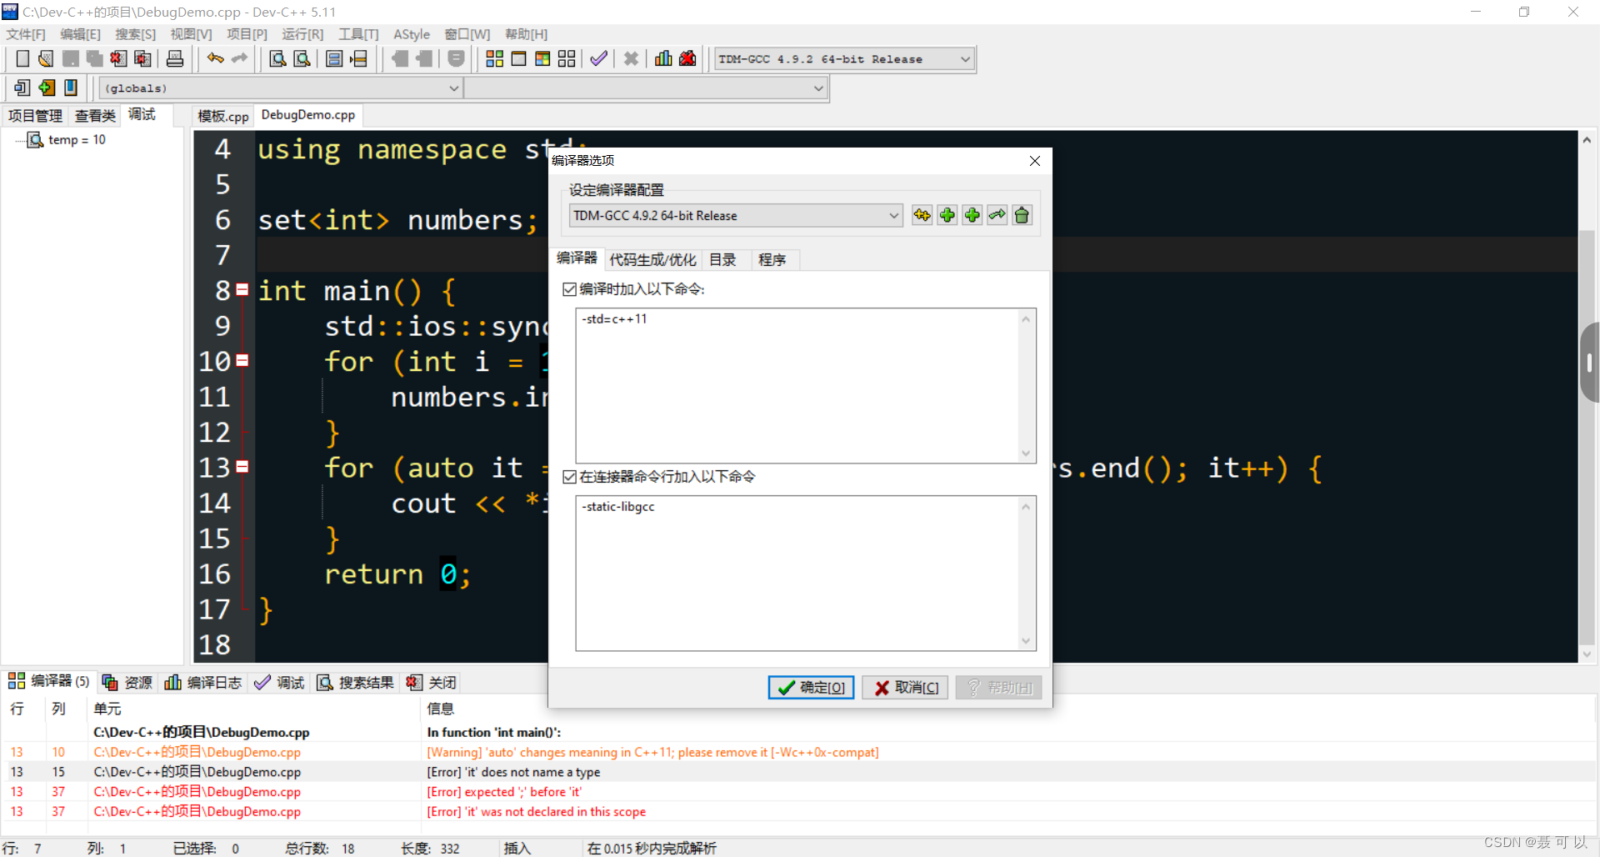Switch to the 模板.cpp editor tab
The height and width of the screenshot is (857, 1600).
pos(222,115)
